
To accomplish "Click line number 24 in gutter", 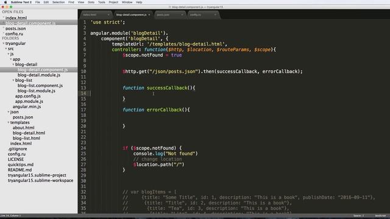I will click(83, 148).
